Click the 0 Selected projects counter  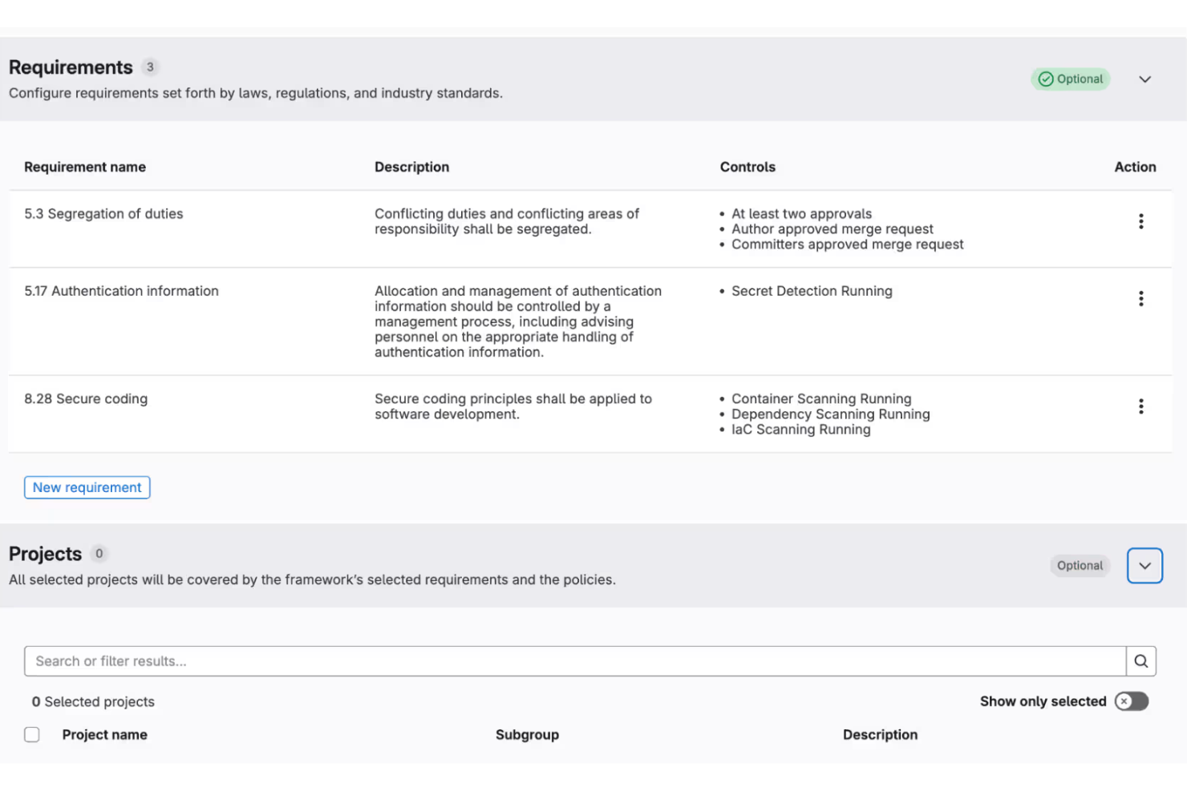(93, 701)
